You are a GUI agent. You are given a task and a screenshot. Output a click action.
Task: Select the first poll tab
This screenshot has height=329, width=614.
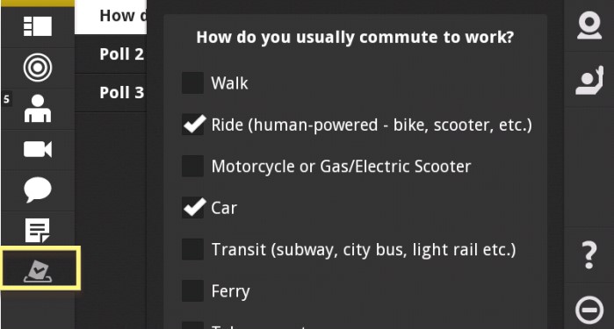(x=111, y=17)
